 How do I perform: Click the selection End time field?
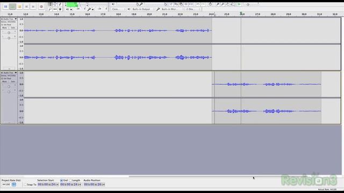point(70,184)
